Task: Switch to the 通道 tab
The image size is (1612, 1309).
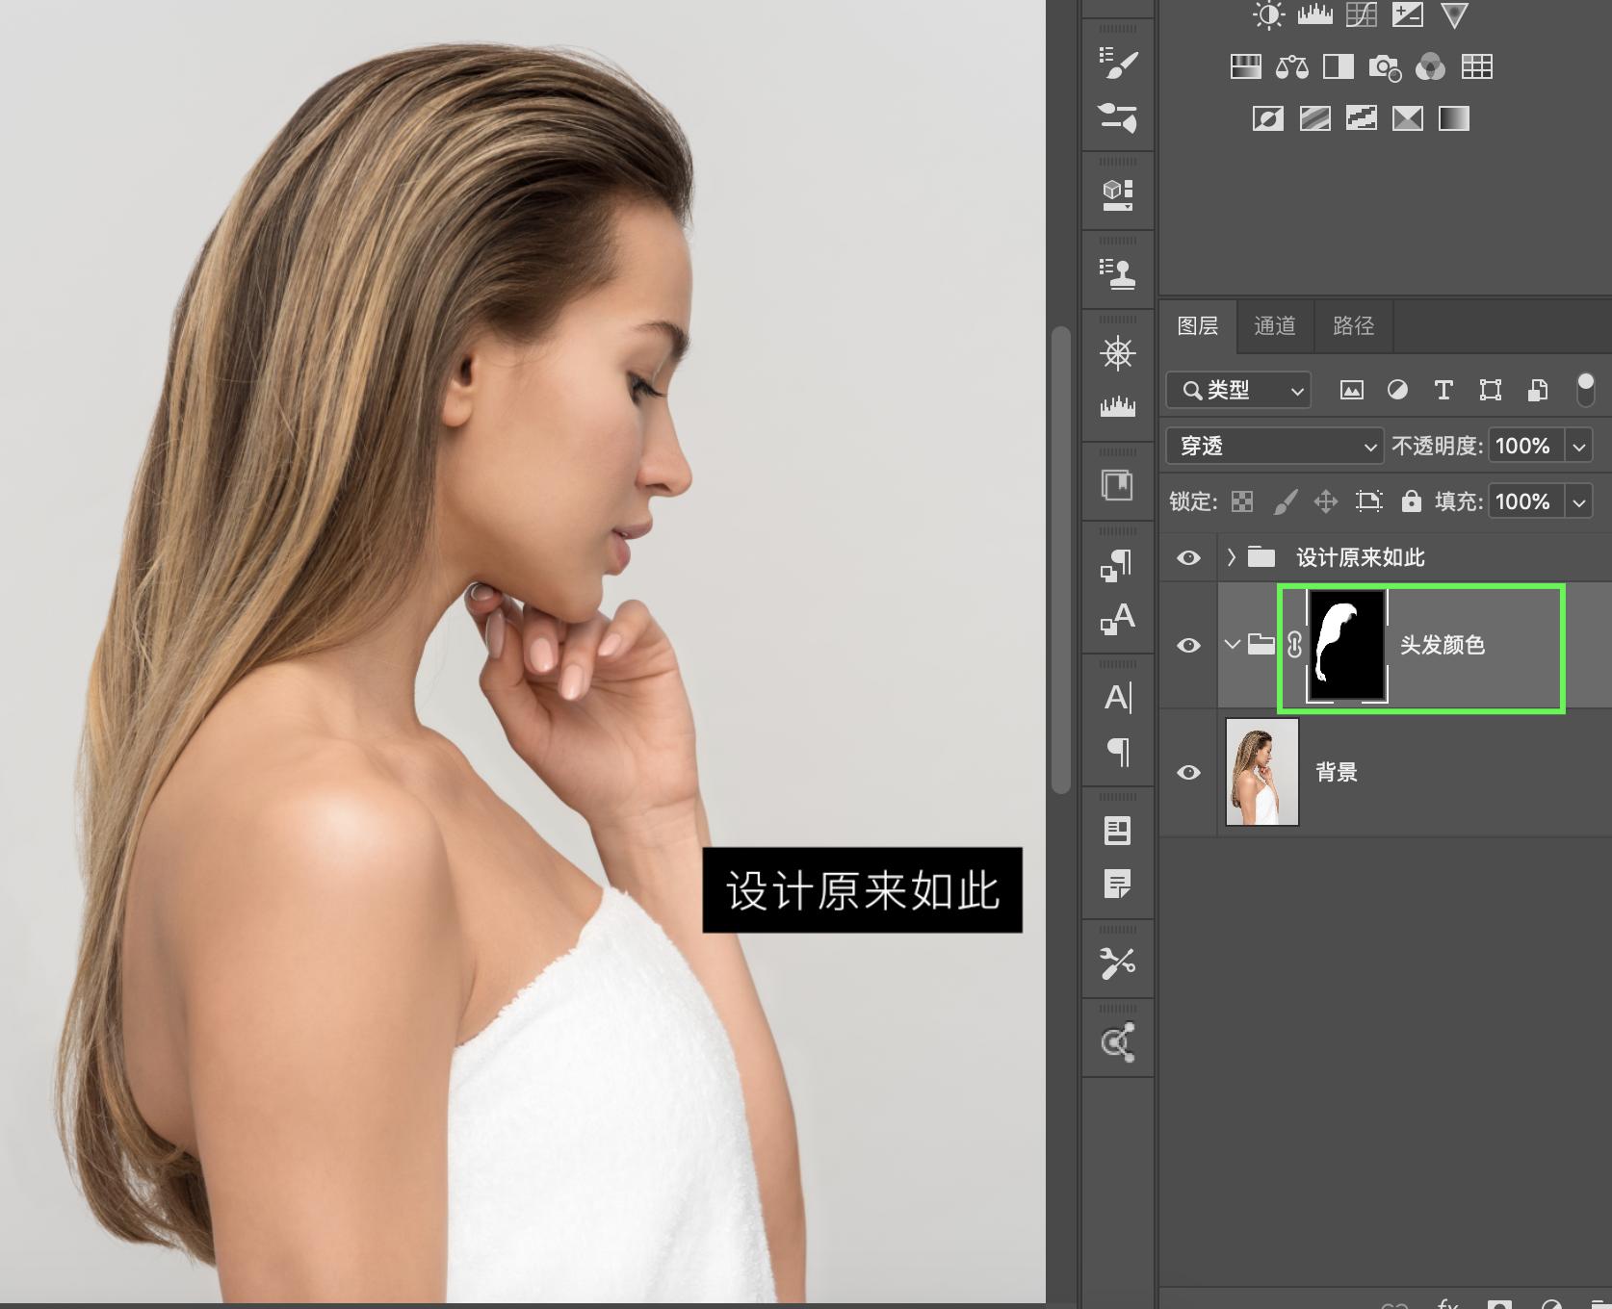Action: point(1274,326)
